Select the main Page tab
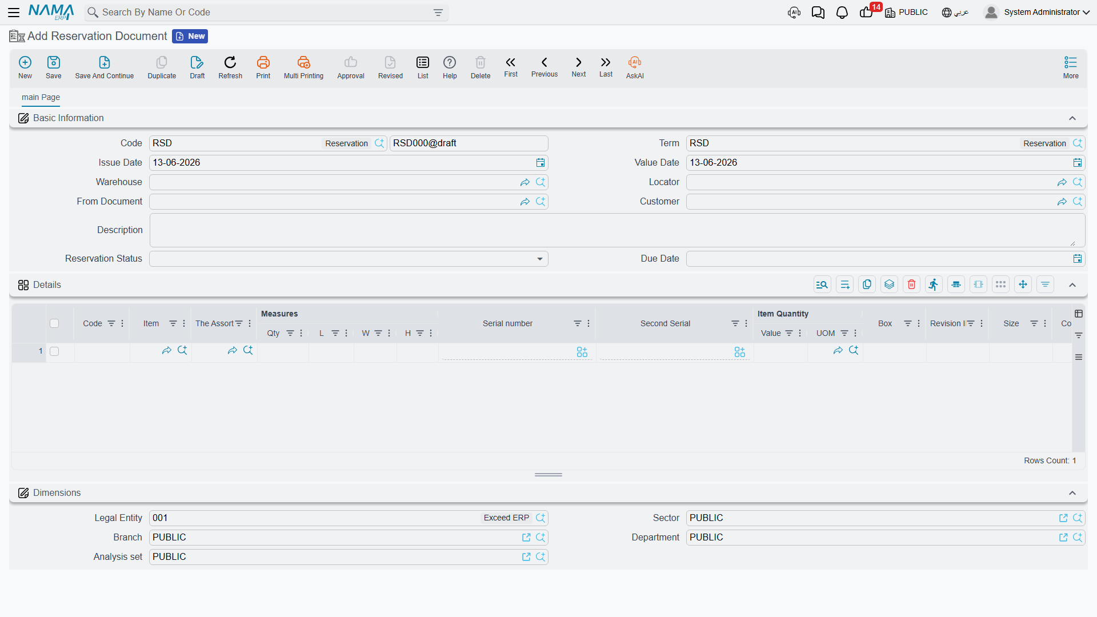This screenshot has height=617, width=1097. pyautogui.click(x=41, y=97)
